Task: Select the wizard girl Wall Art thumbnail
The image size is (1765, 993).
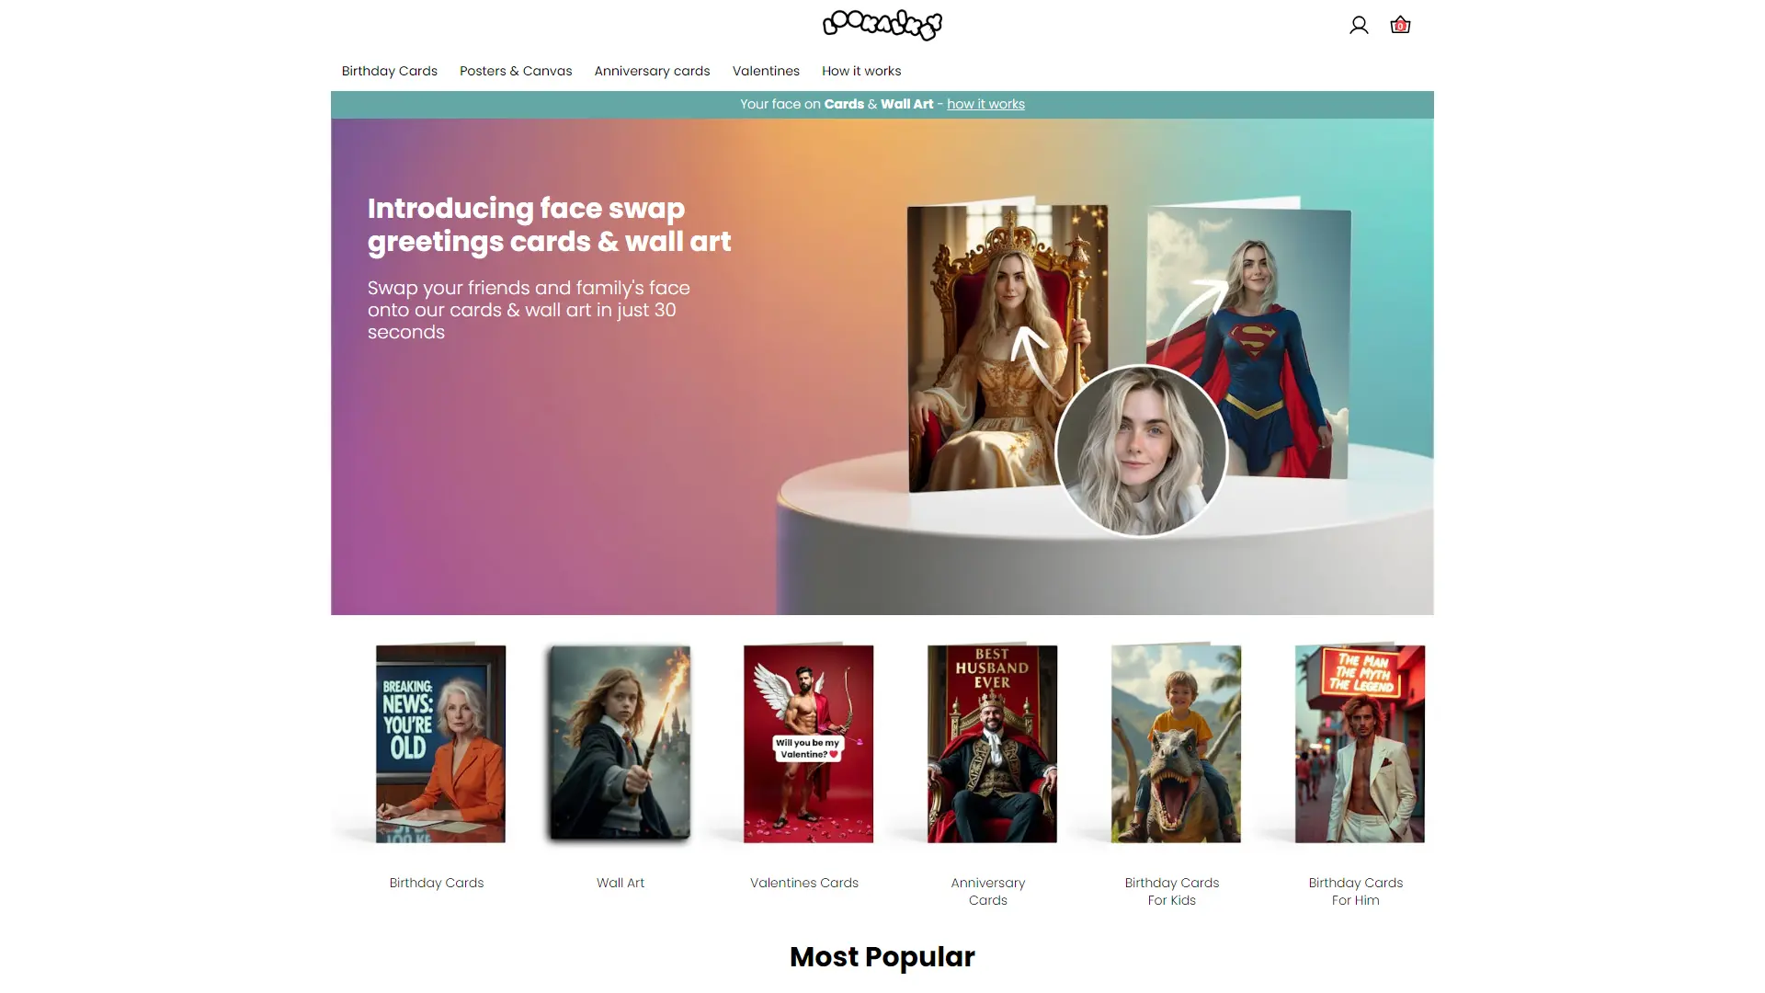Action: (621, 743)
